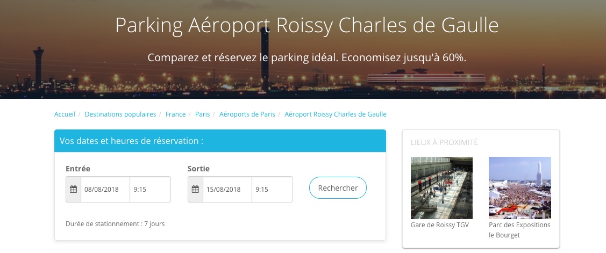Click Aéroport Roissy Charles de Gaulle breadcrumb
606x253 pixels.
(x=335, y=114)
